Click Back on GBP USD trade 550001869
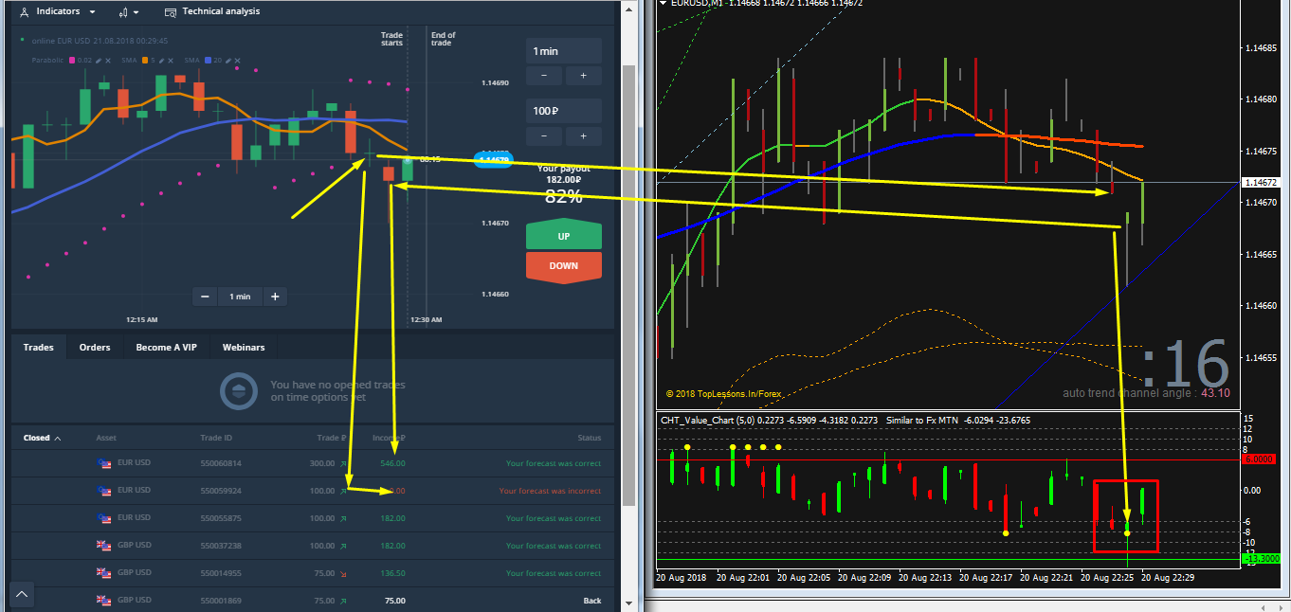Image resolution: width=1291 pixels, height=612 pixels. tap(592, 601)
